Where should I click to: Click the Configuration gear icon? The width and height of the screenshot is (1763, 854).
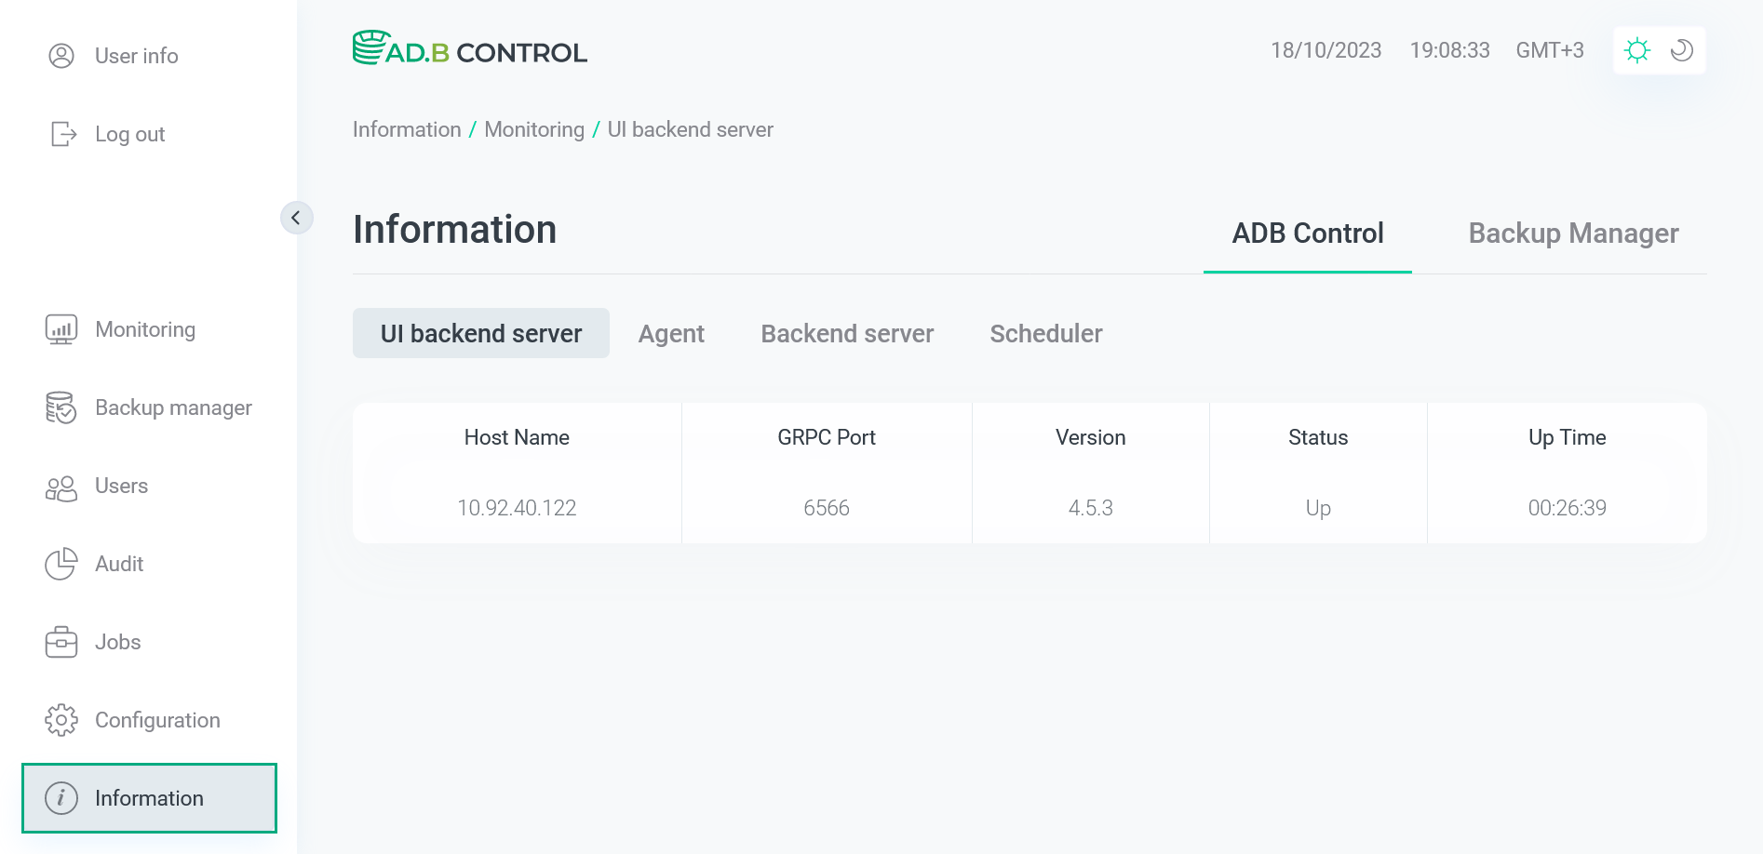(x=61, y=719)
